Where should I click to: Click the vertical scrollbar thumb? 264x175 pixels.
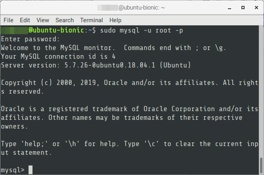tap(261, 165)
